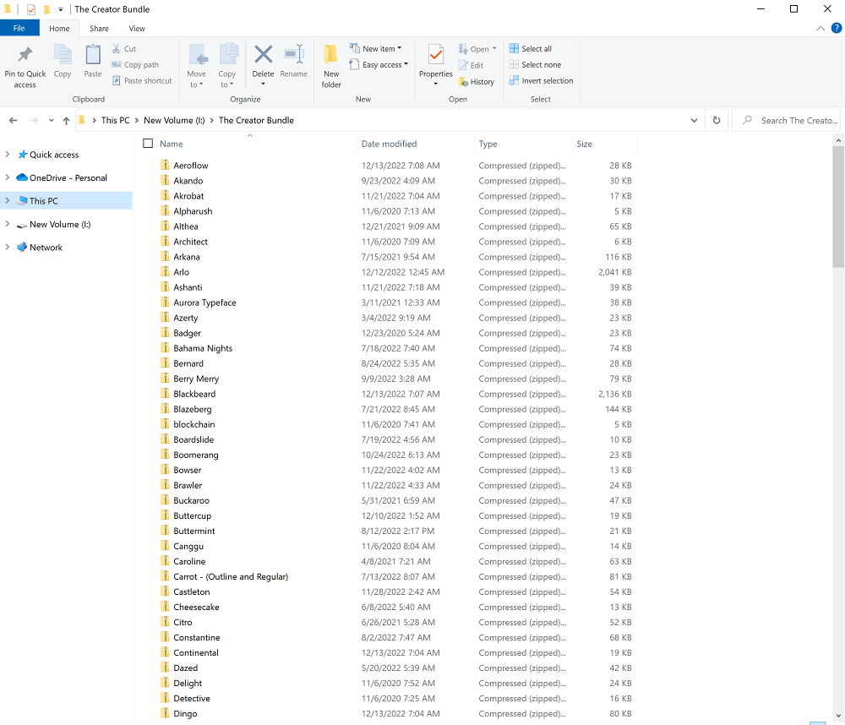Refresh the current folder view
The width and height of the screenshot is (845, 725).
[717, 120]
